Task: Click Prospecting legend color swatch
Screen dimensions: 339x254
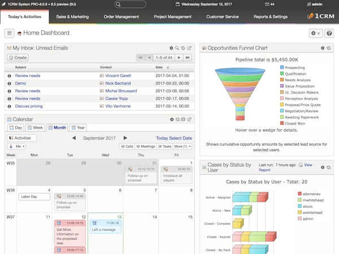Action: [x=282, y=67]
